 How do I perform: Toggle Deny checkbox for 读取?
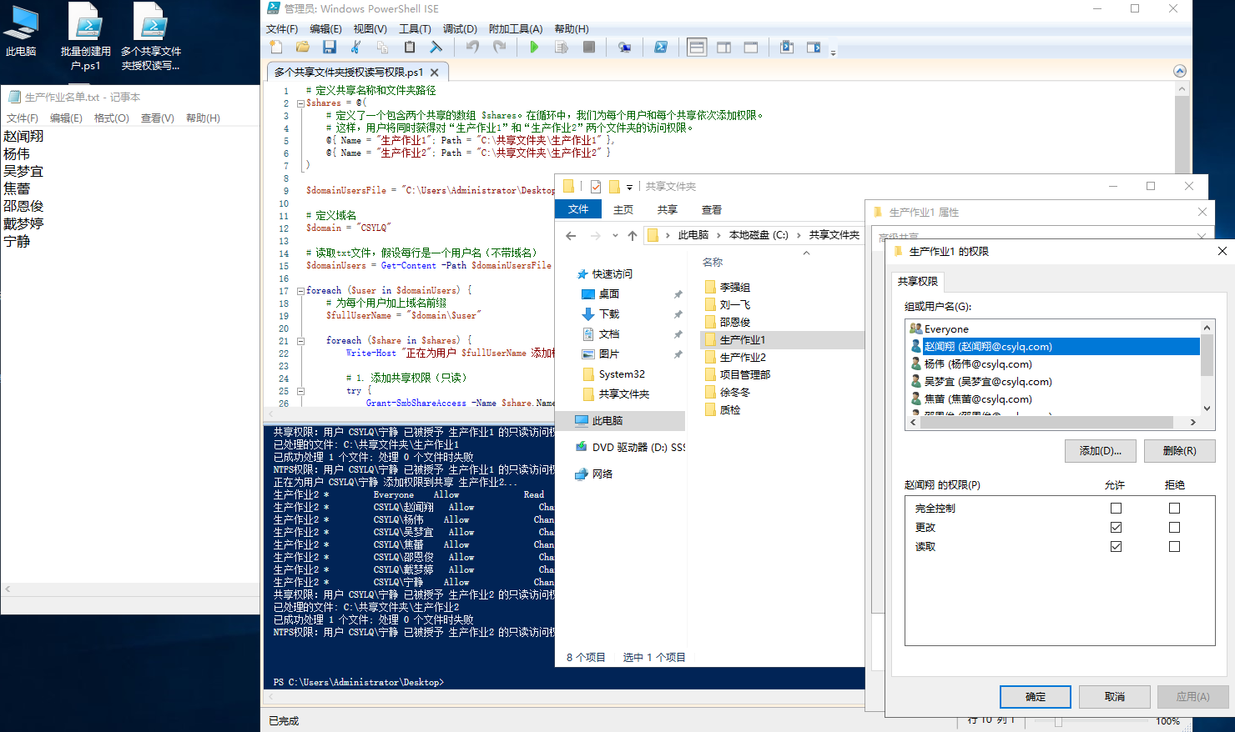point(1174,546)
